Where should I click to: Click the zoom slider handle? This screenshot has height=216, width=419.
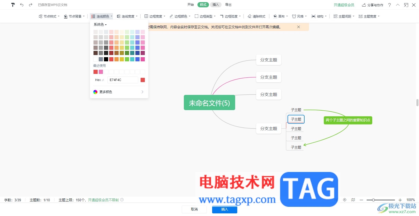coord(373,200)
